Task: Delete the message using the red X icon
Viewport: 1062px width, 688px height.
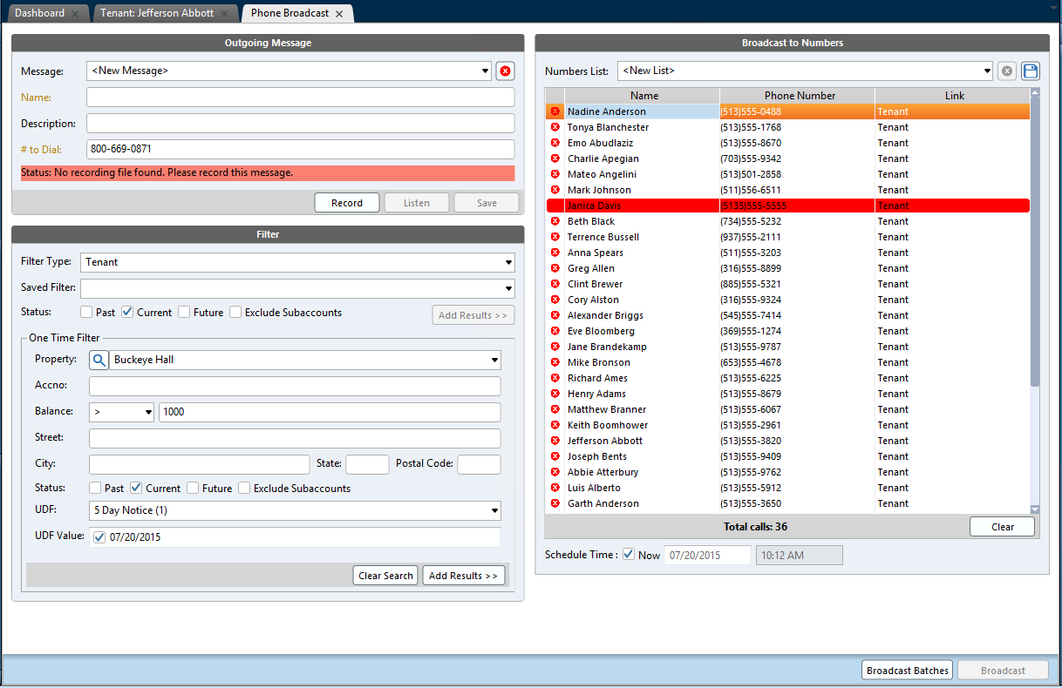Action: (x=505, y=71)
